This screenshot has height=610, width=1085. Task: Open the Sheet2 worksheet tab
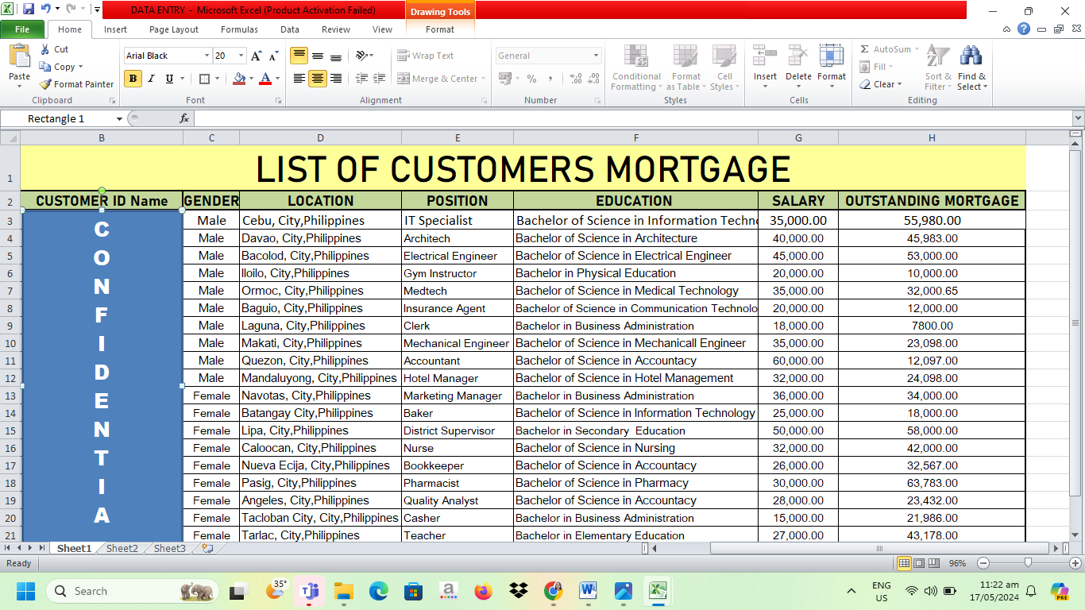tap(122, 549)
